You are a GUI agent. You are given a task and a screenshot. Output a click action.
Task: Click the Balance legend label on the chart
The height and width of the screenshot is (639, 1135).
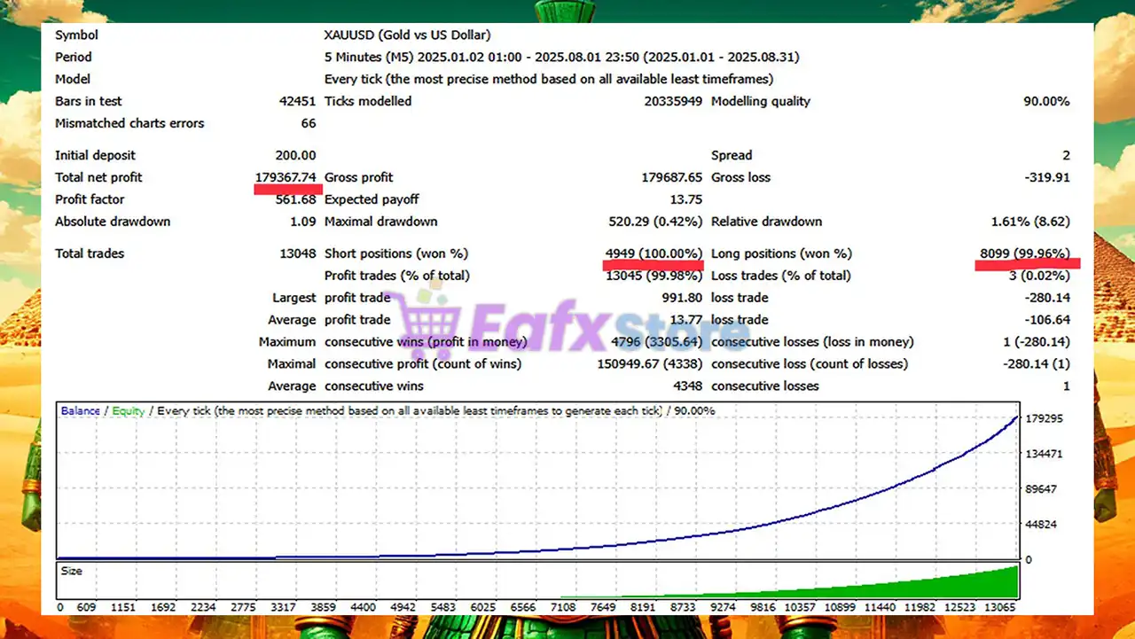point(80,411)
